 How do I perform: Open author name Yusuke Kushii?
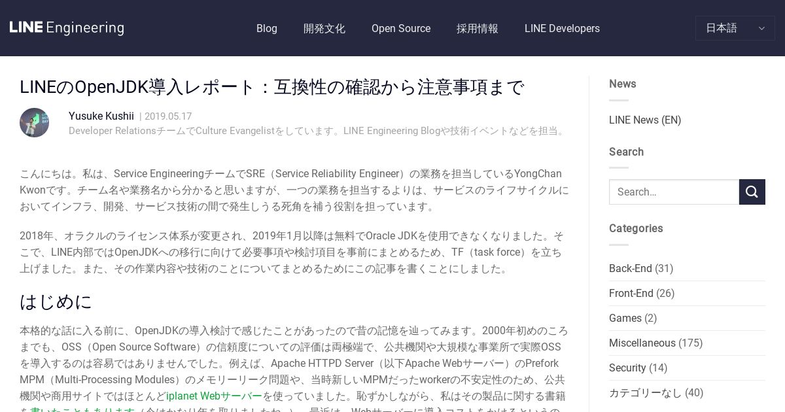(x=101, y=116)
